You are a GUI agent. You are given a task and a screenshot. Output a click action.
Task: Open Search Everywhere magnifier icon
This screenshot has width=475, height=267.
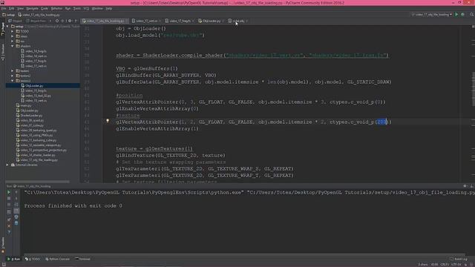[472, 15]
